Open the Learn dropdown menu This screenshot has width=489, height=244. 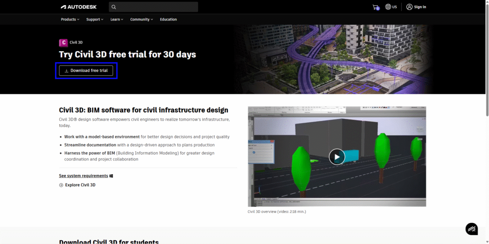(x=117, y=20)
